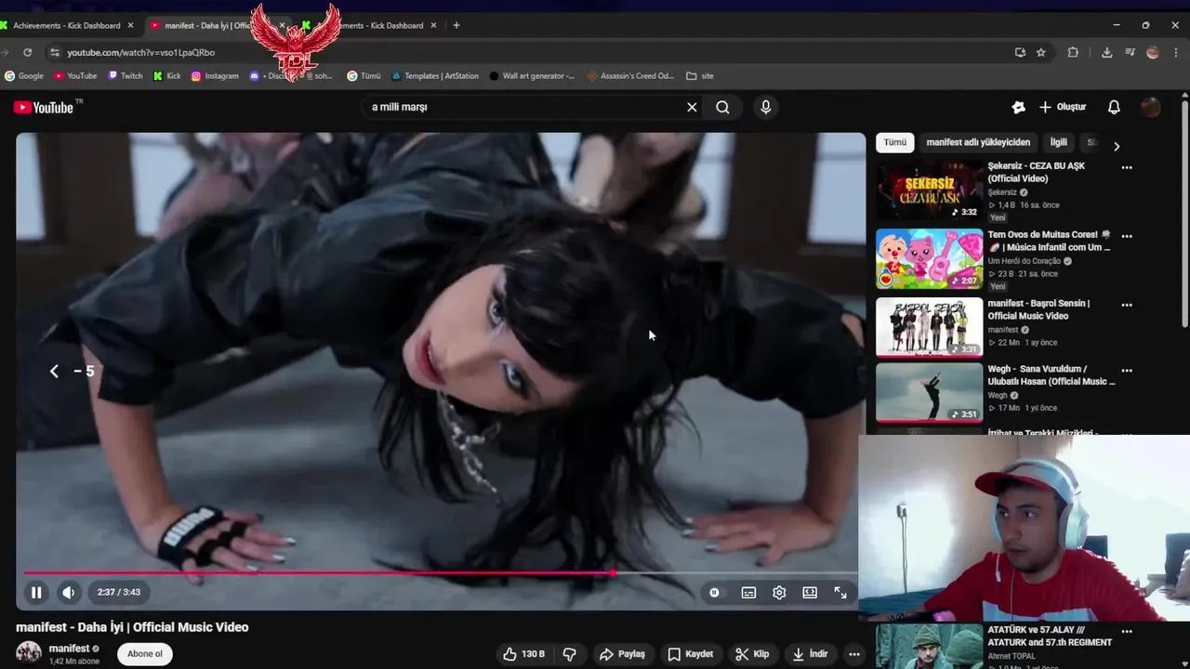
Task: Click the İndir download button
Action: (x=810, y=654)
